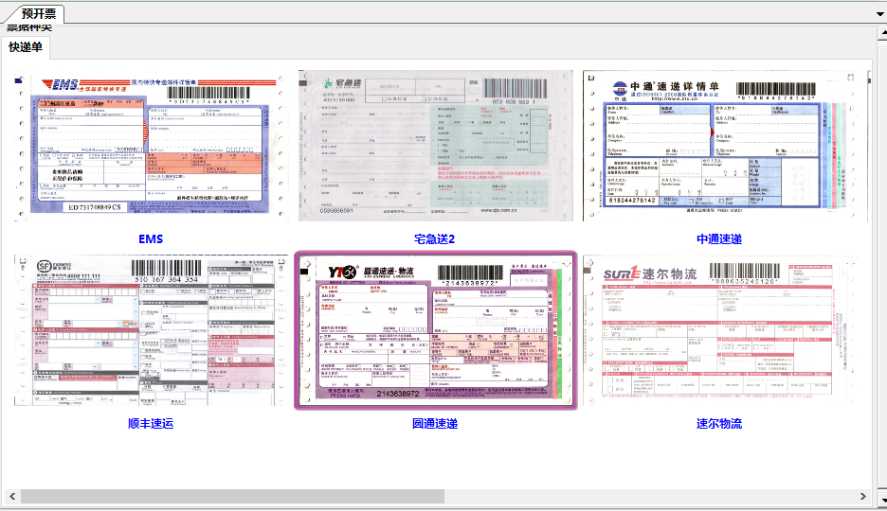
Task: Click the vertical scrollbar up arrow
Action: coord(882,34)
